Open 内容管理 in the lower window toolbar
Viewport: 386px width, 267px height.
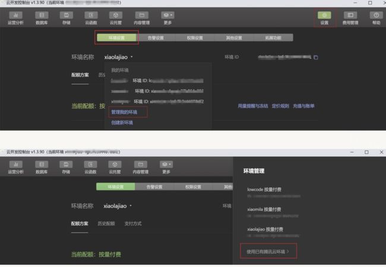[x=141, y=167]
